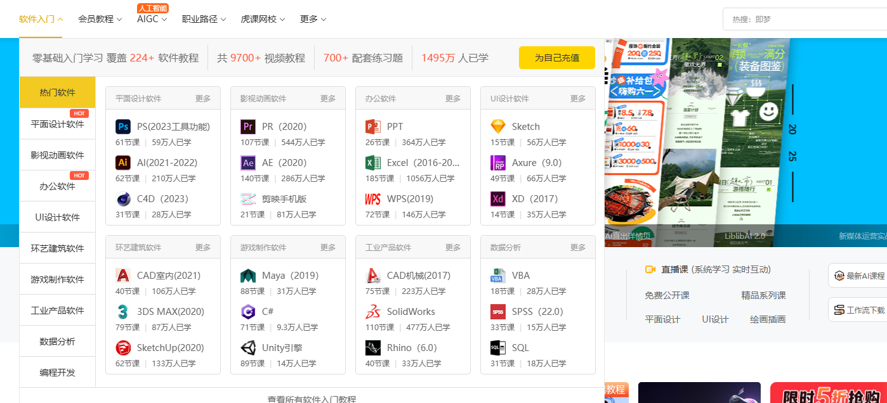The height and width of the screenshot is (403, 887).
Task: Expand the 会员教程 dropdown
Action: pos(100,19)
